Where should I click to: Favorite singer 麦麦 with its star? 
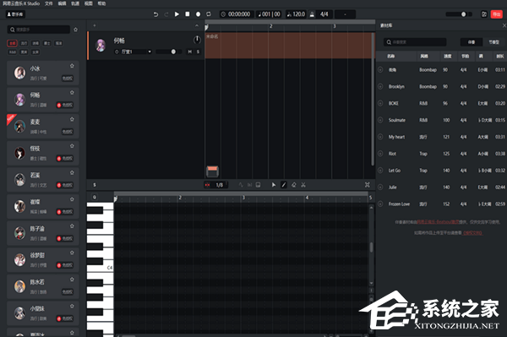pyautogui.click(x=72, y=120)
